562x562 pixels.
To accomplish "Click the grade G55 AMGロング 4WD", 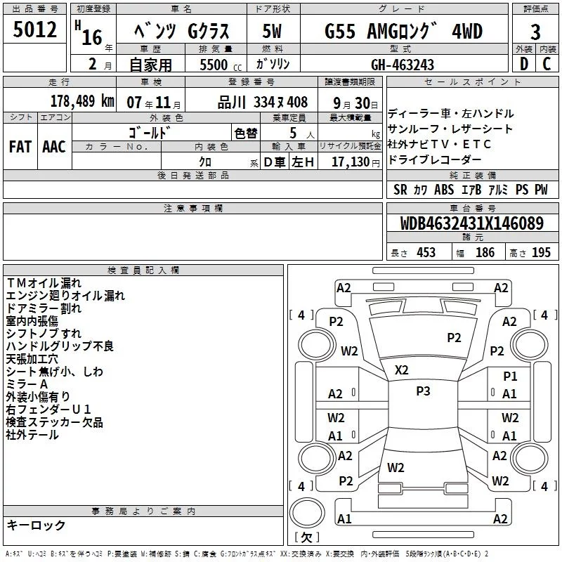I will 403,31.
